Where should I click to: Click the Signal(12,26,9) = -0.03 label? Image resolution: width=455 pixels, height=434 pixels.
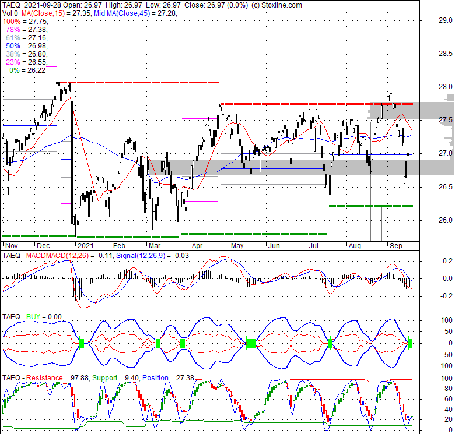click(x=152, y=256)
